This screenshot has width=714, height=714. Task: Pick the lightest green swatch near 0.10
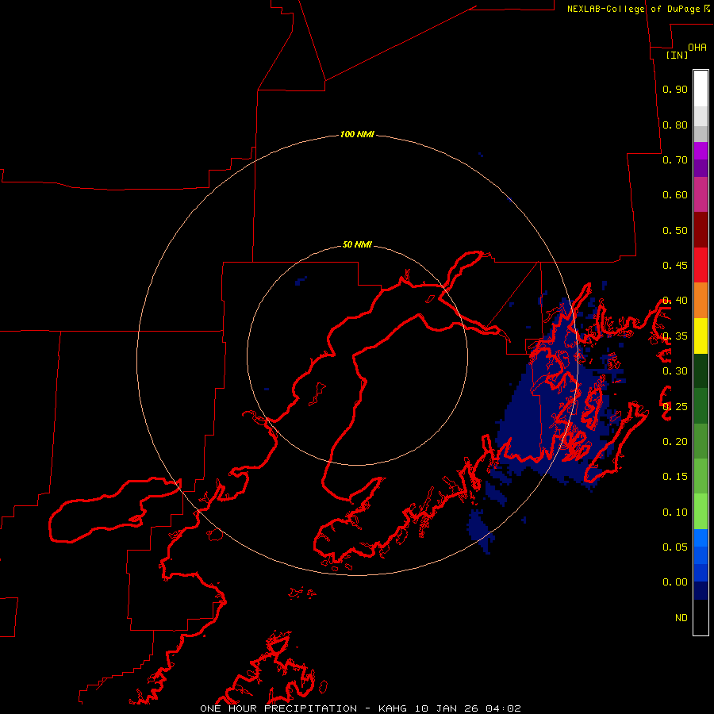pos(701,512)
